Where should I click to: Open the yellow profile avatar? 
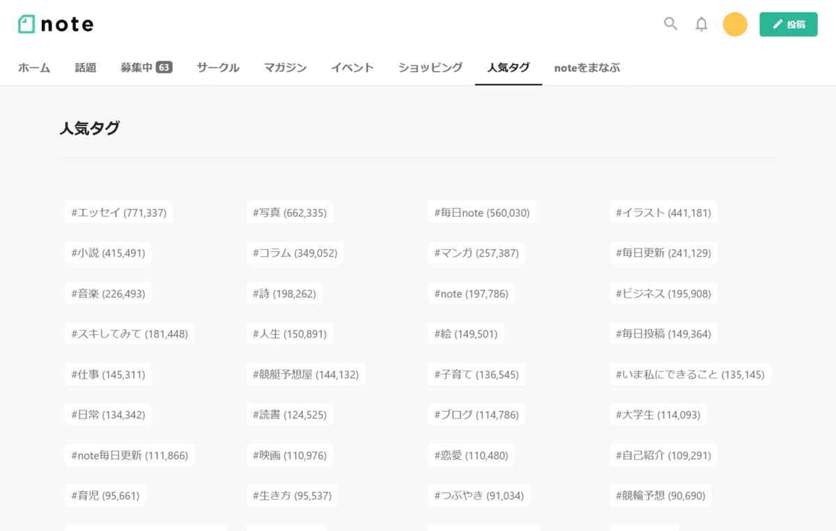735,24
